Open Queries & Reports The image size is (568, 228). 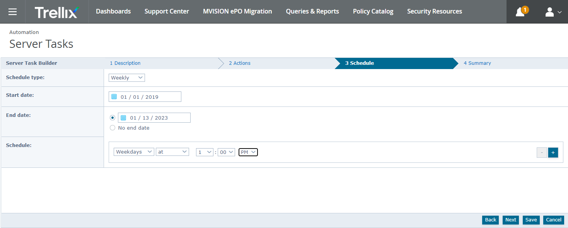pos(312,12)
